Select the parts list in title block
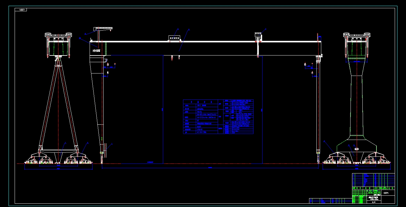 pos(373,180)
